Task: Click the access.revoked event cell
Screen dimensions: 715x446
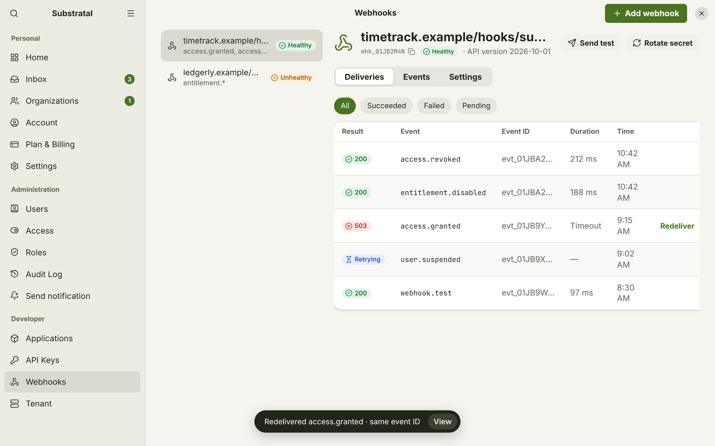Action: click(430, 159)
